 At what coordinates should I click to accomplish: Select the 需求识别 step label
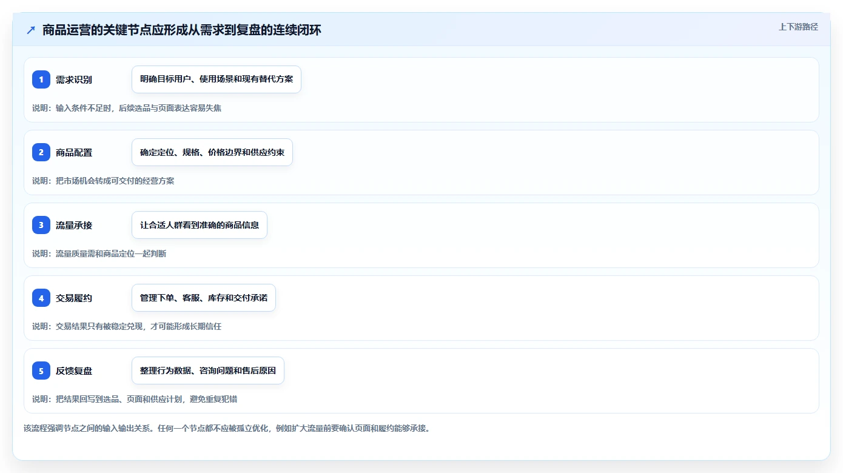74,80
